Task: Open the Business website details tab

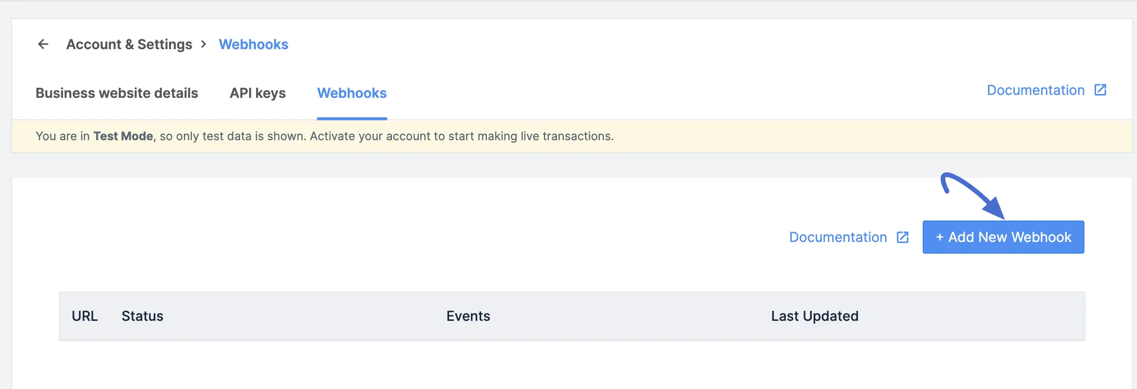Action: (117, 93)
